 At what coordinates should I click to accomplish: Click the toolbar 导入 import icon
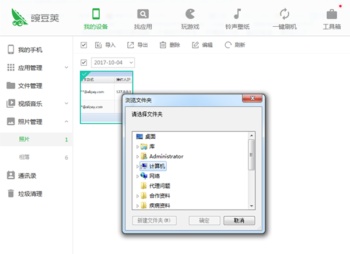point(98,45)
